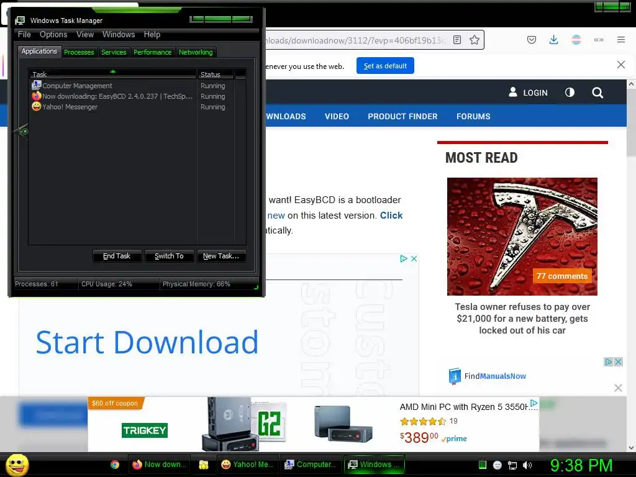Open the 77 comments badge

561,276
